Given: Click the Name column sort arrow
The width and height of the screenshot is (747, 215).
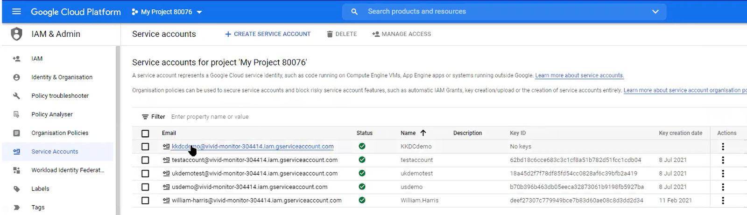Looking at the screenshot, I should point(423,133).
